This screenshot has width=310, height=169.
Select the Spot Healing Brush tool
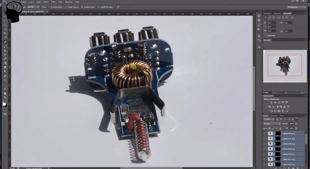[5, 42]
